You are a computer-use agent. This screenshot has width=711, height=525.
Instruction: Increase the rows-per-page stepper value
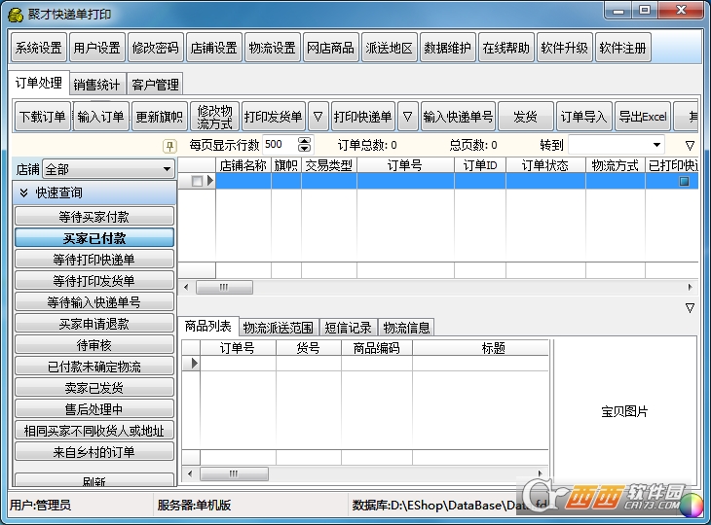(304, 141)
